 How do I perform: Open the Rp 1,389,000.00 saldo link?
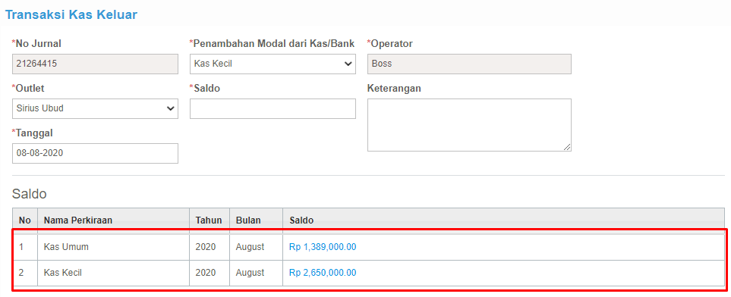pyautogui.click(x=323, y=247)
